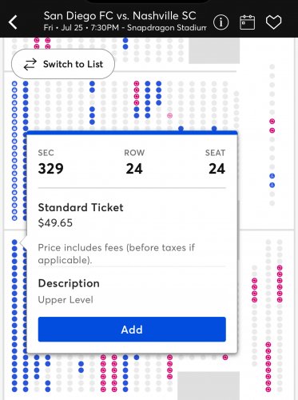Image resolution: width=298 pixels, height=400 pixels.
Task: Switch to List view
Action: tap(63, 64)
